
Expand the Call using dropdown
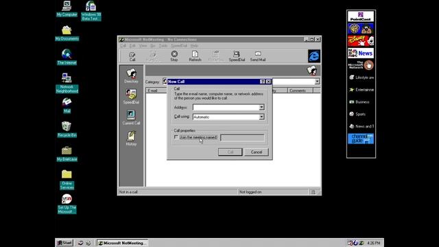261,117
